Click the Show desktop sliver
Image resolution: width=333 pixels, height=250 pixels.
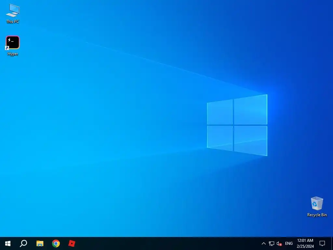click(332, 243)
